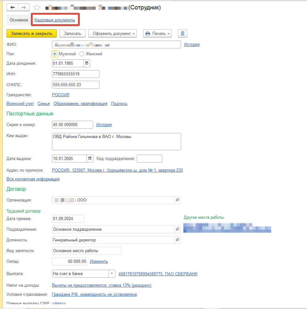Expand the Печать dropdown menu

(x=157, y=34)
